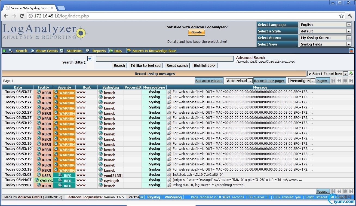
Task: Click the Severity column header
Action: pos(64,87)
